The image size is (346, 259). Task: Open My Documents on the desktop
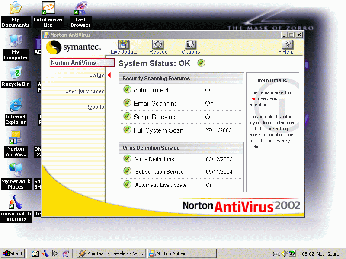[x=16, y=15]
